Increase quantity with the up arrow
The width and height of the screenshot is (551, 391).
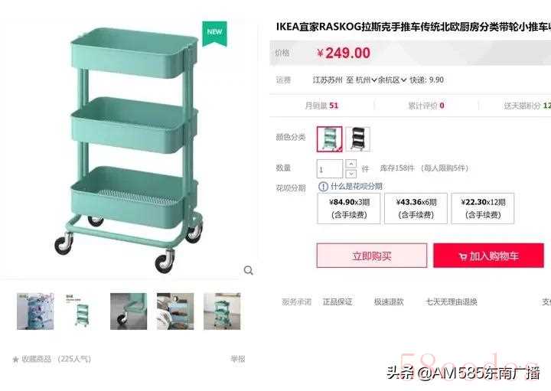pyautogui.click(x=351, y=164)
